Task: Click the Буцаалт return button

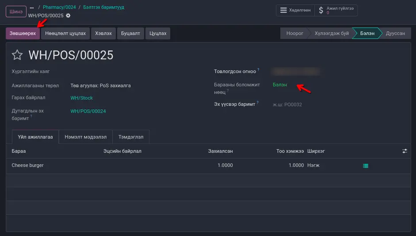Action: 131,33
